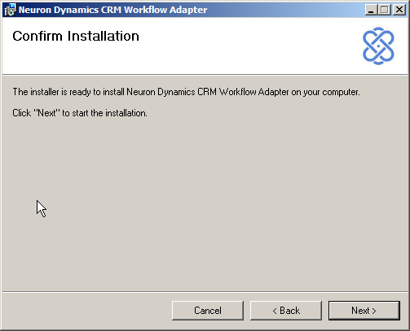Cancel the installation
This screenshot has height=331, width=410.
coord(208,311)
